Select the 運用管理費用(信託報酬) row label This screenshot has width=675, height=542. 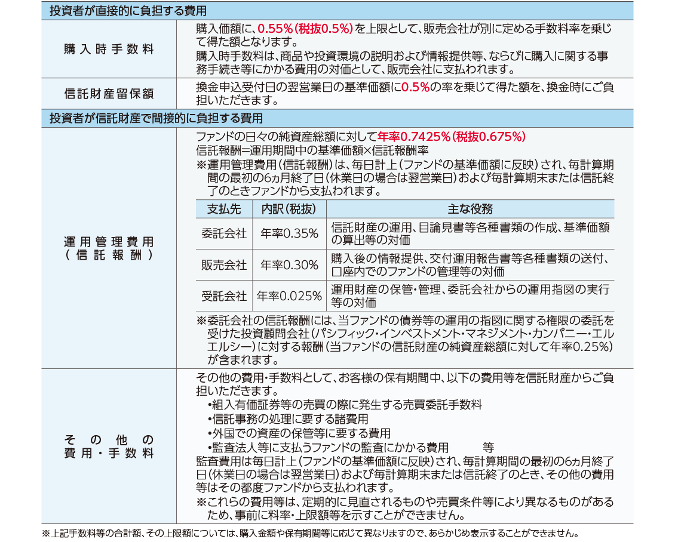109,248
